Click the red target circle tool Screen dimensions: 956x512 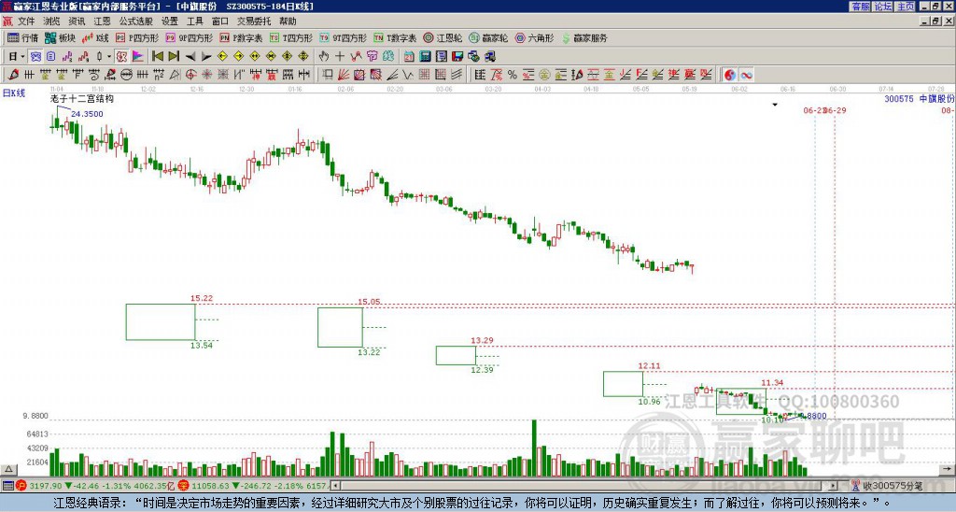(x=190, y=75)
